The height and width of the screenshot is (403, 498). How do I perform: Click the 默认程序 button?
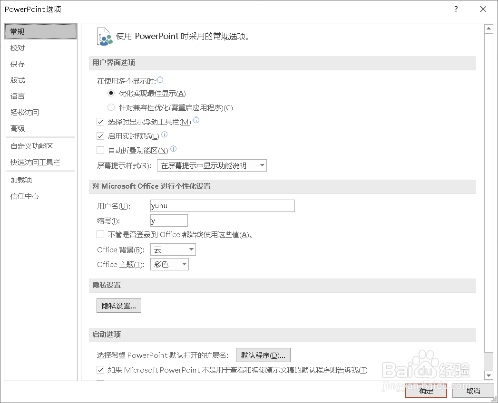pyautogui.click(x=263, y=355)
